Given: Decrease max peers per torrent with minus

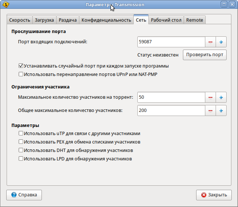Looking at the screenshot, I should pos(210,97).
